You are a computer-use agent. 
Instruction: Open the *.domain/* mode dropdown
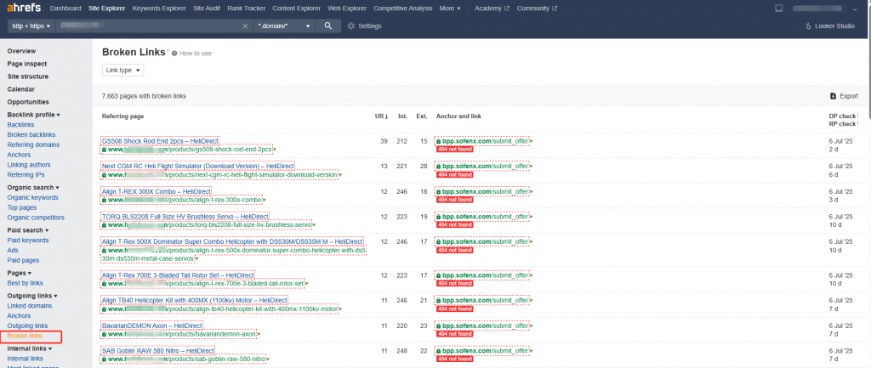point(284,26)
